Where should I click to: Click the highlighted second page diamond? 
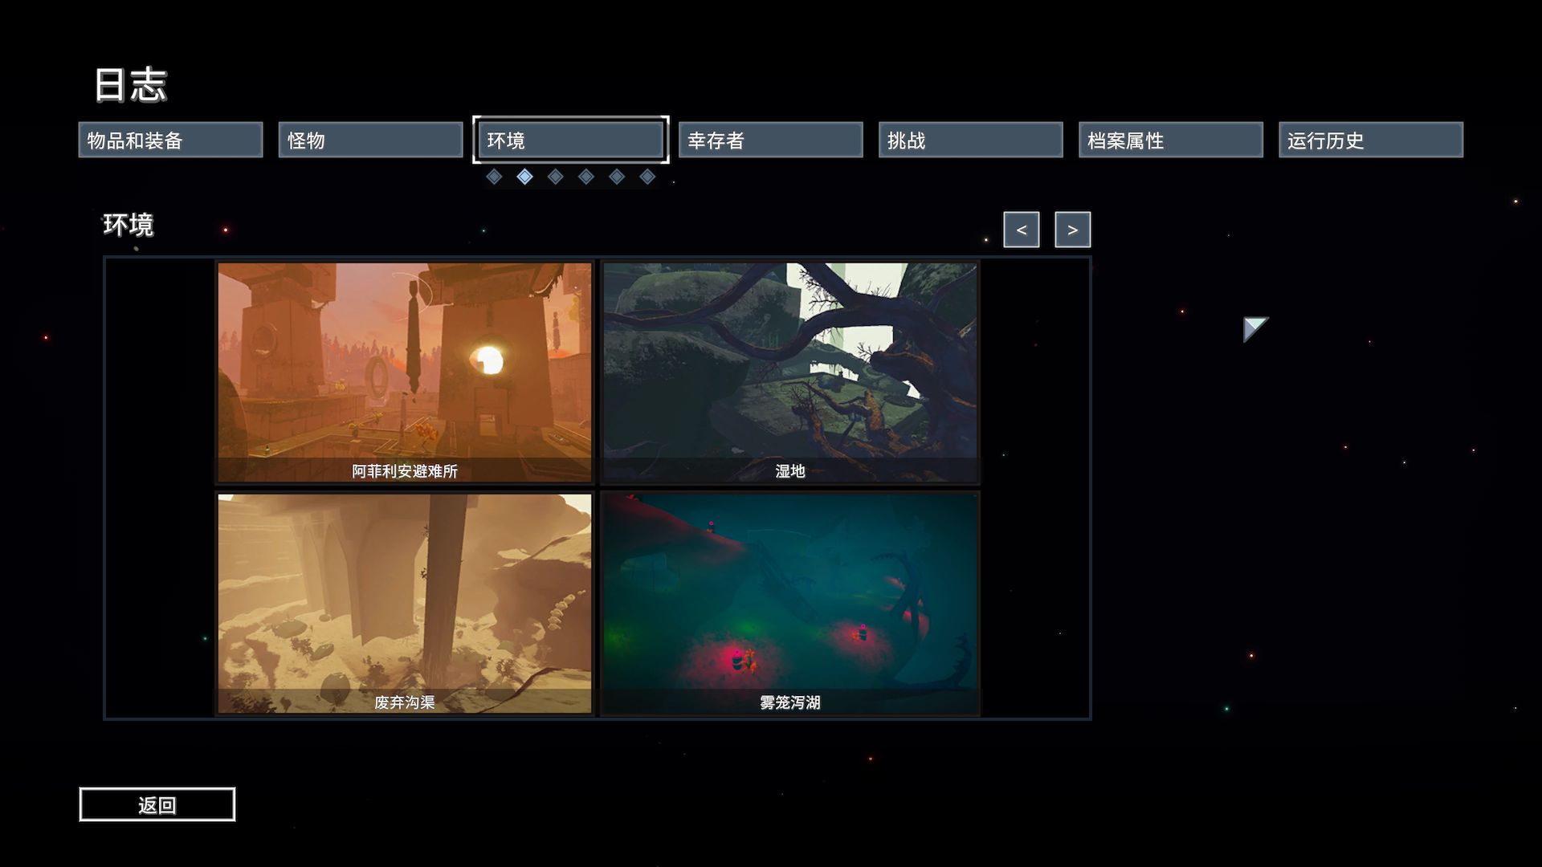524,177
